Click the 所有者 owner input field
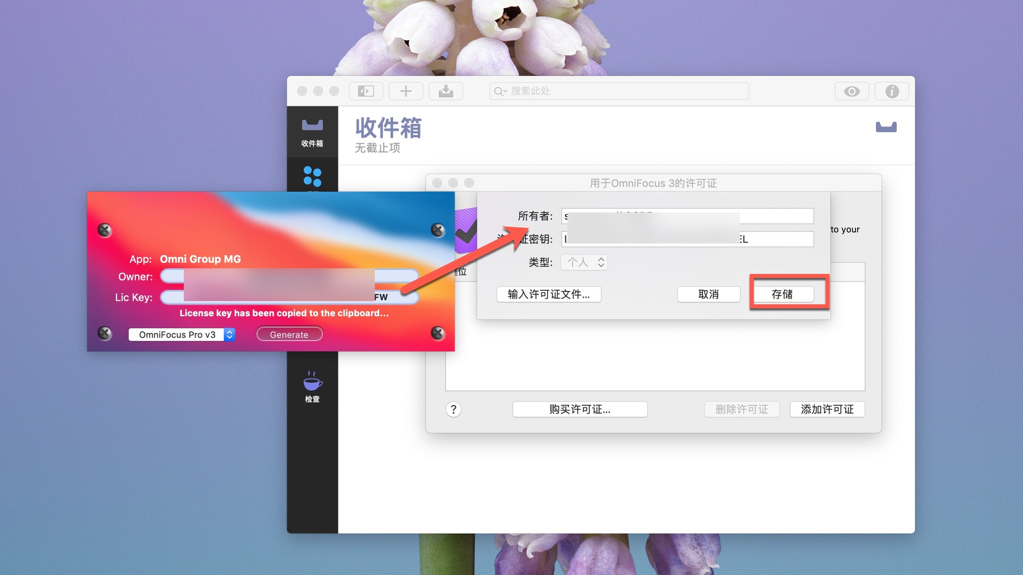The height and width of the screenshot is (575, 1023). pos(687,216)
